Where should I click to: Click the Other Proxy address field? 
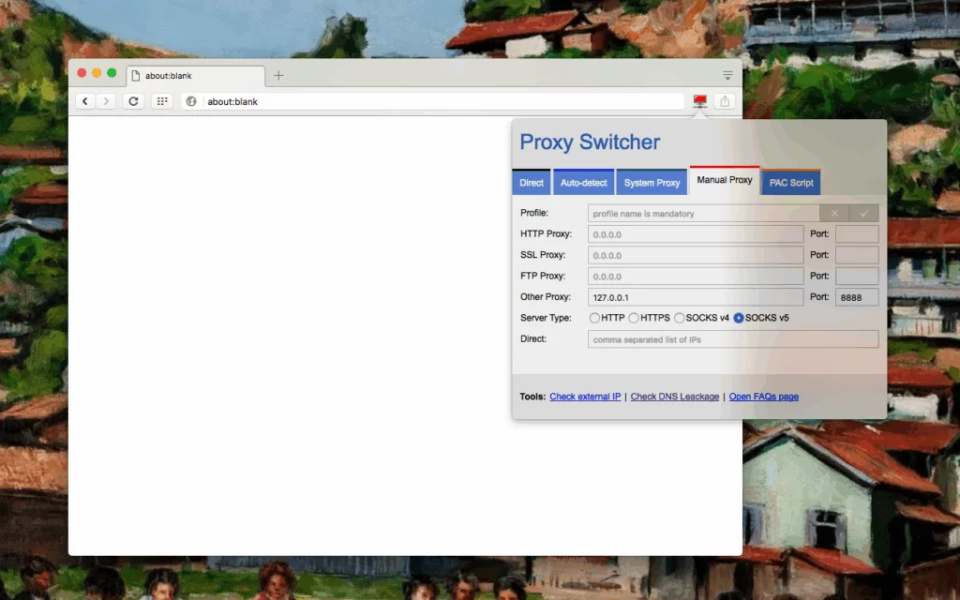(x=695, y=296)
